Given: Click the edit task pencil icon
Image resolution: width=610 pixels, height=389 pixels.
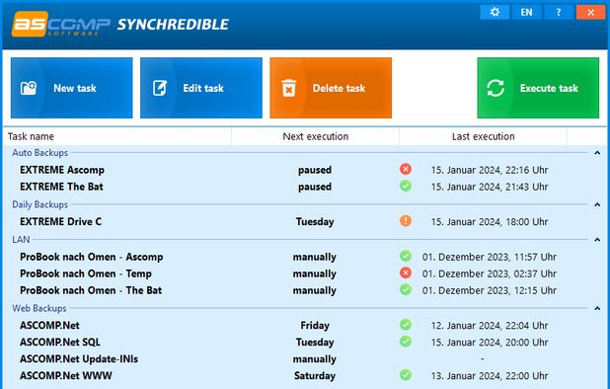Looking at the screenshot, I should [160, 88].
